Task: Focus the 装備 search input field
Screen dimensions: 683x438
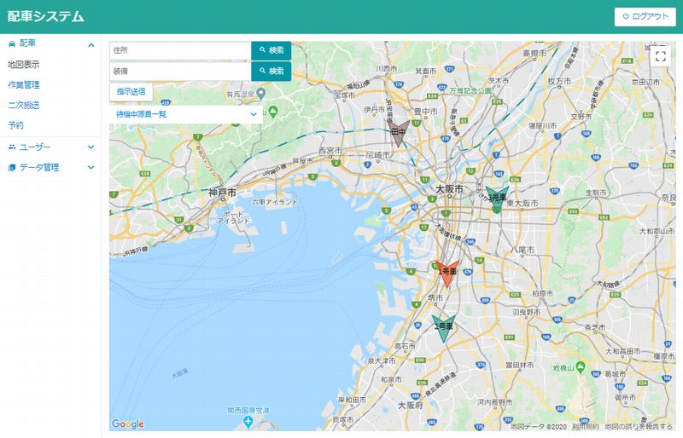Action: tap(180, 71)
